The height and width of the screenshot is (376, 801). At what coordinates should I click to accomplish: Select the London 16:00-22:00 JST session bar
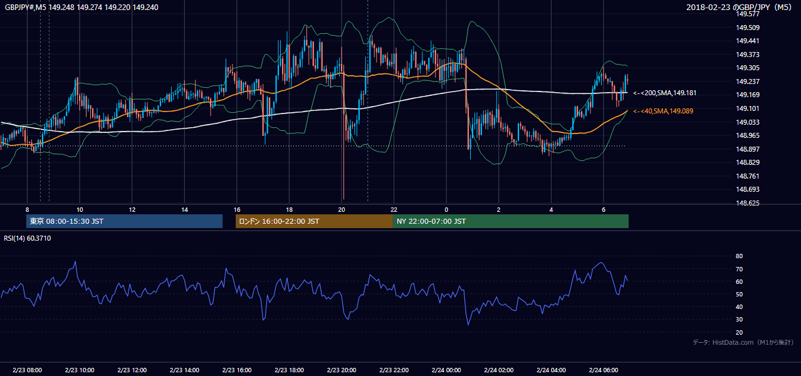pyautogui.click(x=314, y=221)
